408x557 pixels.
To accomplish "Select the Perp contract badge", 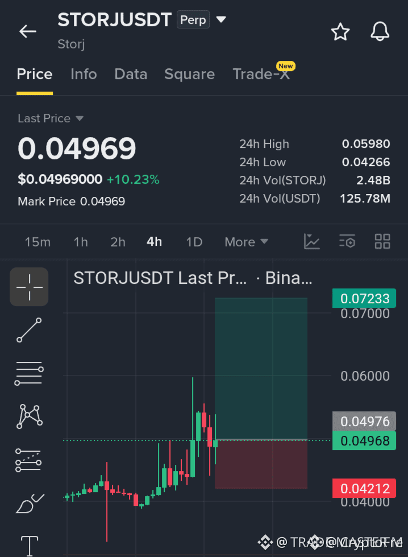I will tap(193, 19).
